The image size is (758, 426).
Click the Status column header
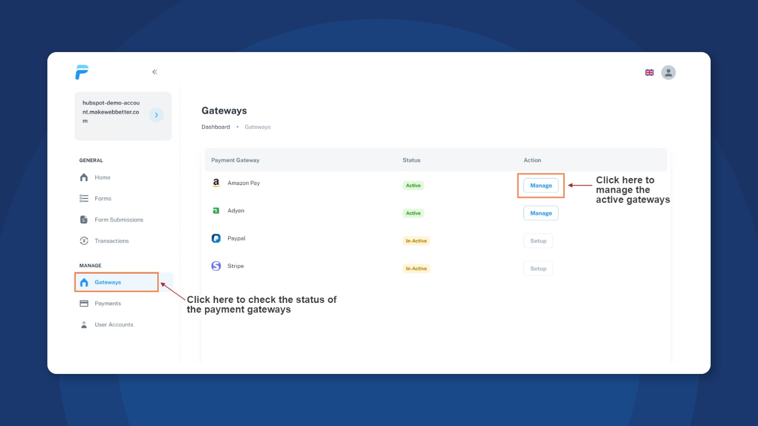(x=411, y=160)
